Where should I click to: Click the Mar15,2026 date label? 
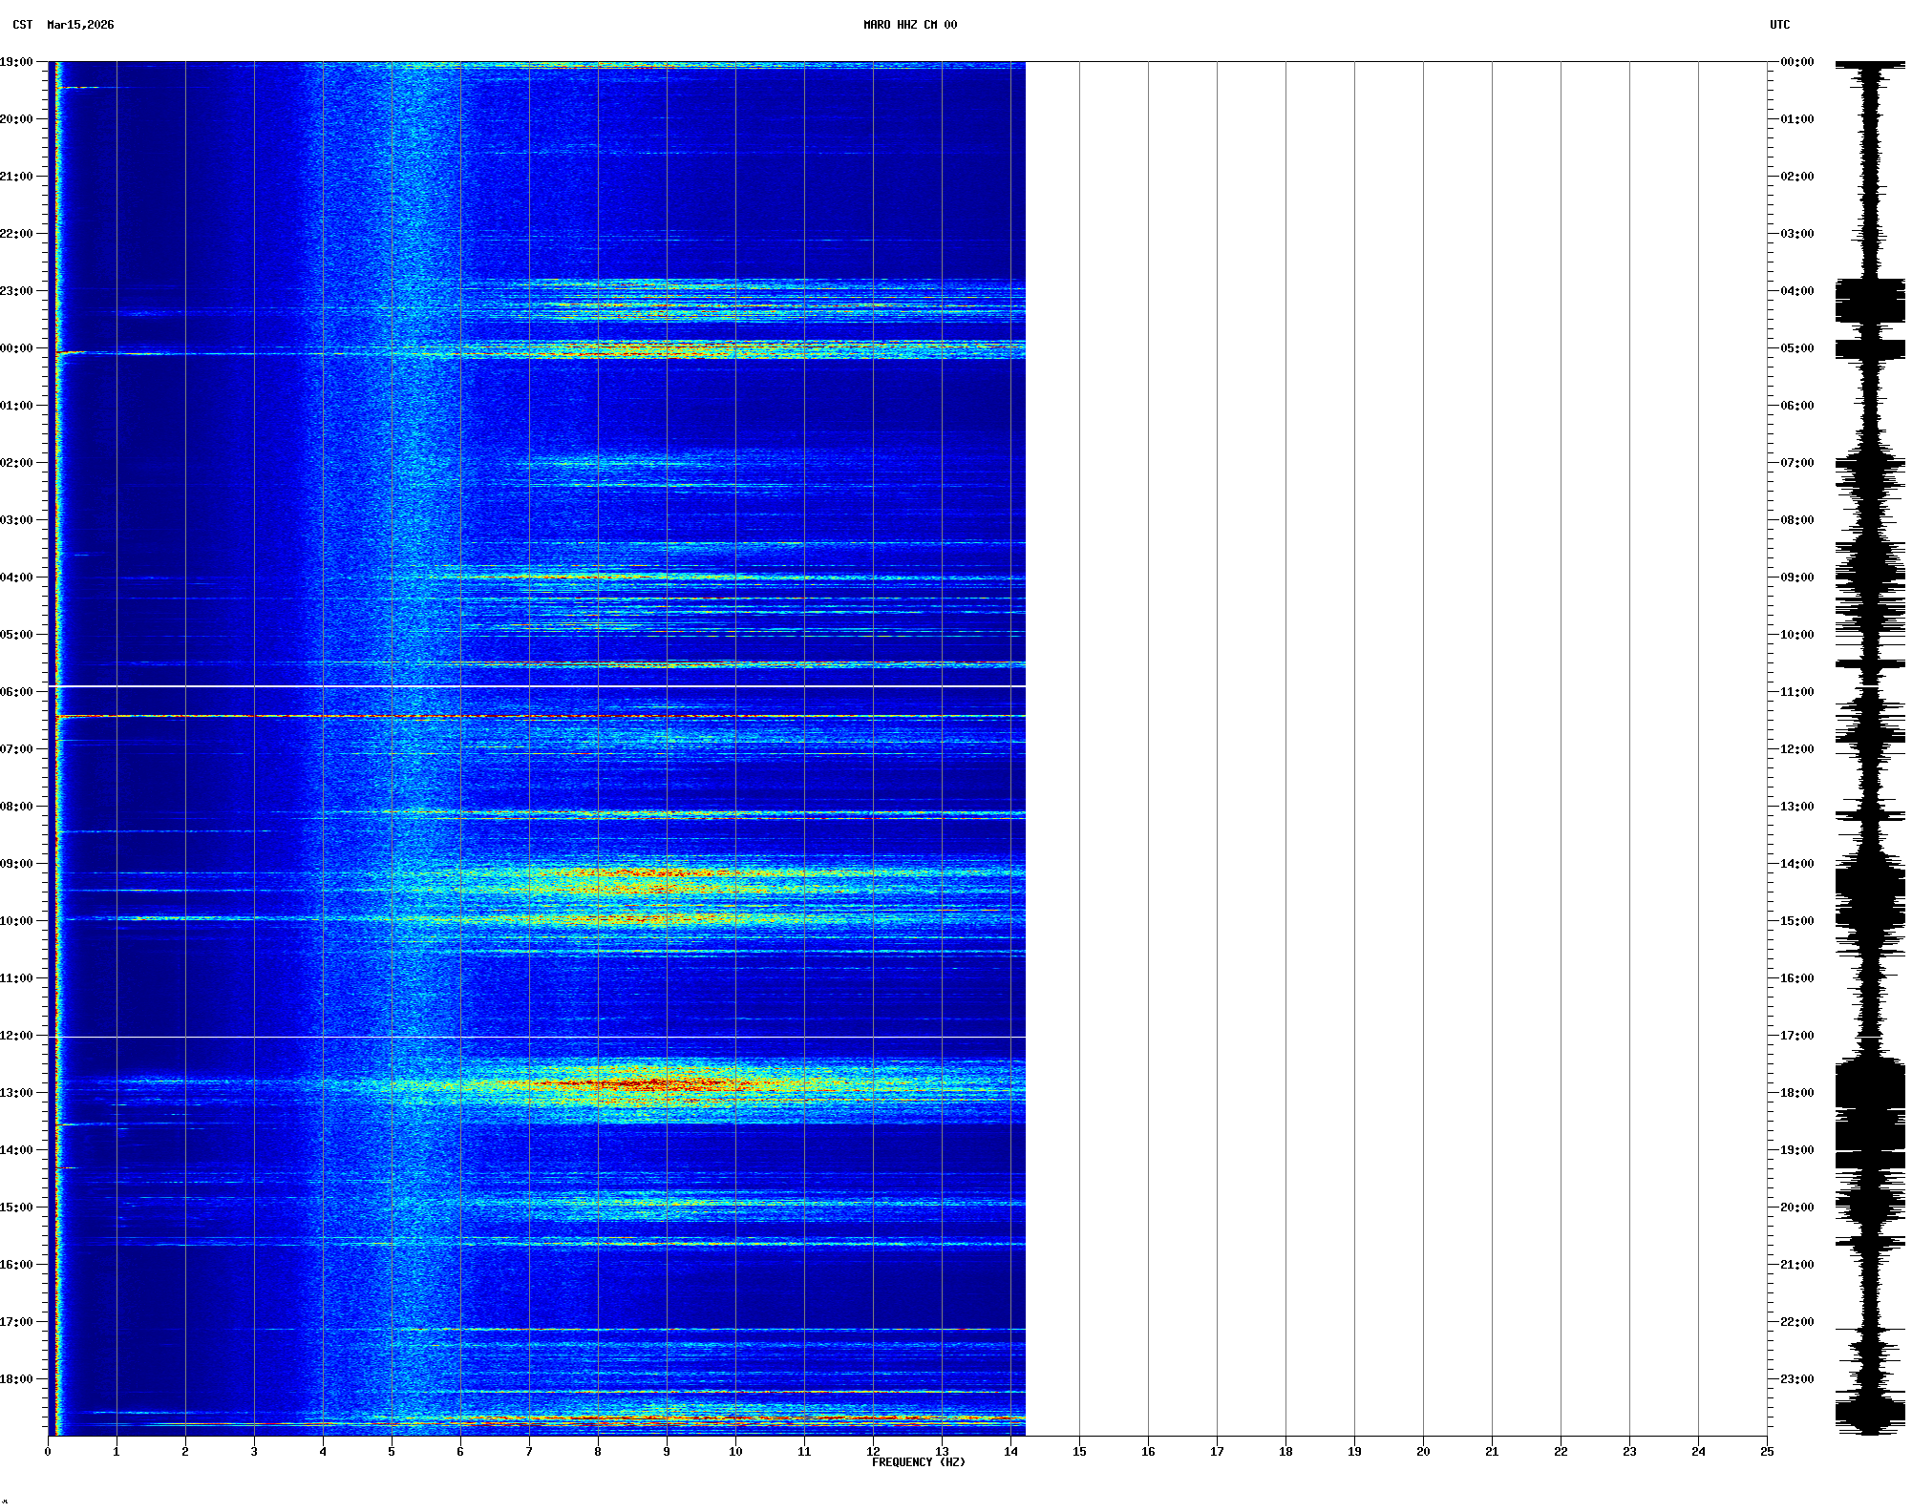point(80,25)
